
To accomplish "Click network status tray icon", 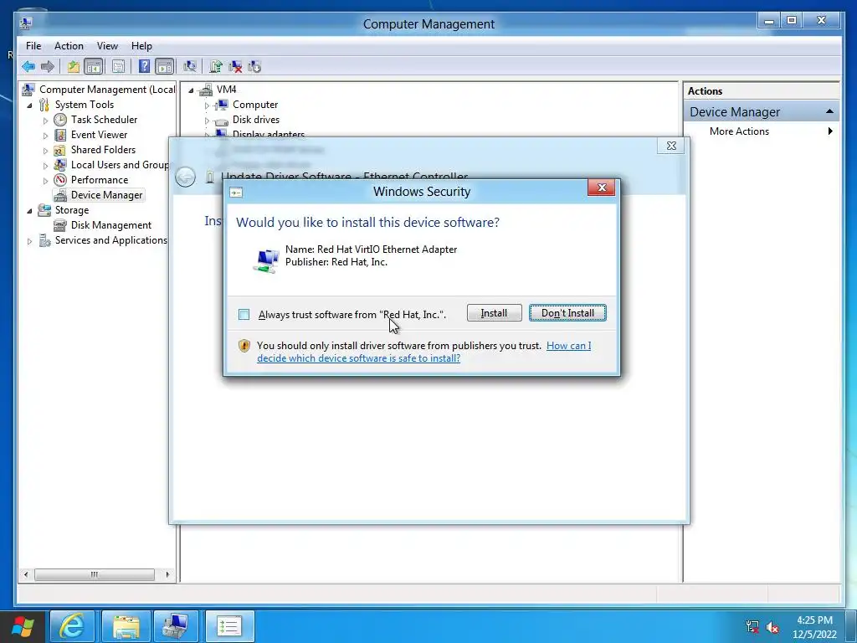I will click(x=752, y=626).
